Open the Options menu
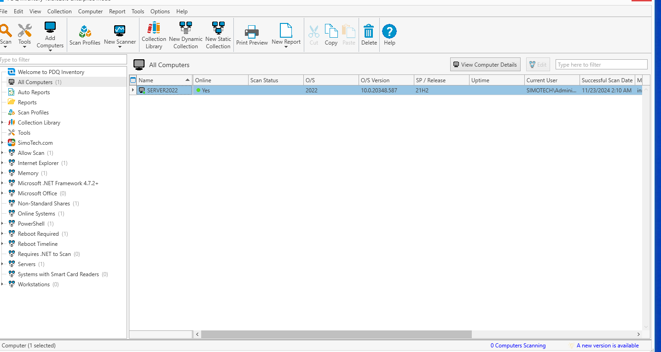The height and width of the screenshot is (352, 661). pyautogui.click(x=160, y=11)
